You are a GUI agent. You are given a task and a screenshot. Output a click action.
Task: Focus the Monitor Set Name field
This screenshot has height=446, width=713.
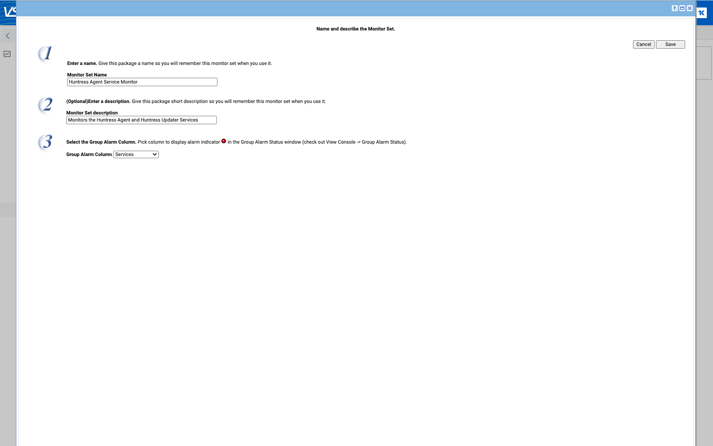pos(142,82)
